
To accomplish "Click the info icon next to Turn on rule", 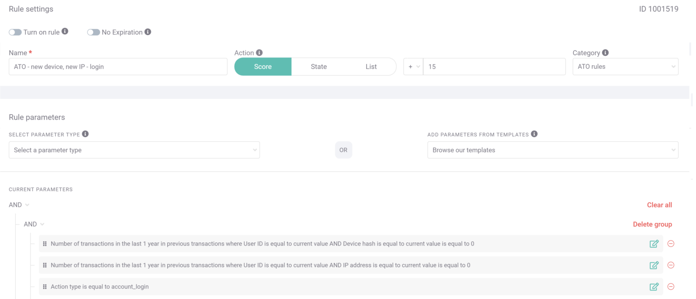I will coord(65,31).
